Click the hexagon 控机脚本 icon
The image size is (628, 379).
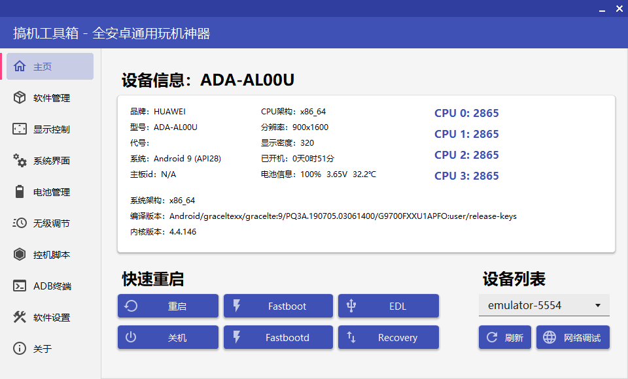20,255
